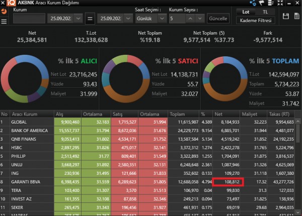Increase Kurum Sayısı with up arrow
Viewport: 302px width, 216px height.
(190, 19)
